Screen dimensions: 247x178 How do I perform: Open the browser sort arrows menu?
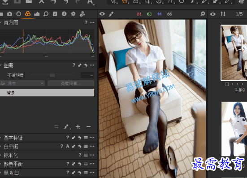pos(223,14)
